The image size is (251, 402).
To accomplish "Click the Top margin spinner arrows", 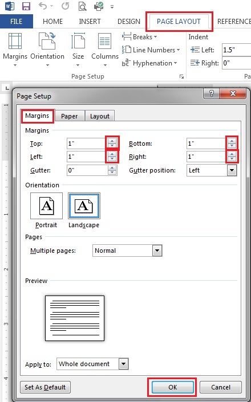I will coord(112,143).
